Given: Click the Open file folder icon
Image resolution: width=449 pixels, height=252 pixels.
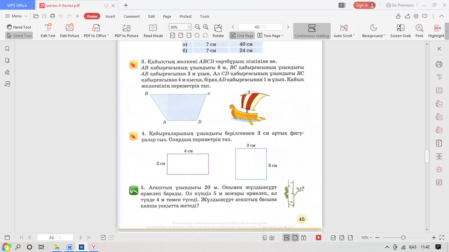Looking at the screenshot, I should coord(36,16).
